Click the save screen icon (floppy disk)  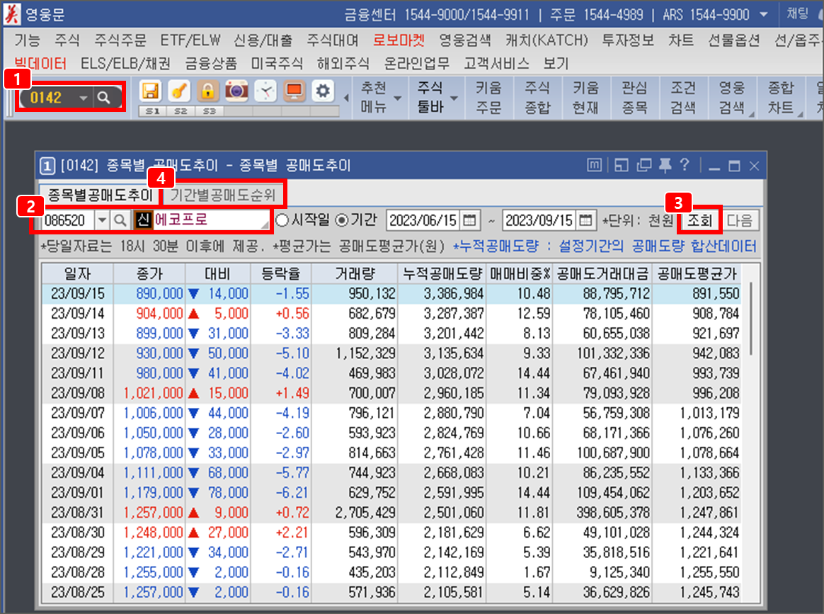pyautogui.click(x=151, y=91)
